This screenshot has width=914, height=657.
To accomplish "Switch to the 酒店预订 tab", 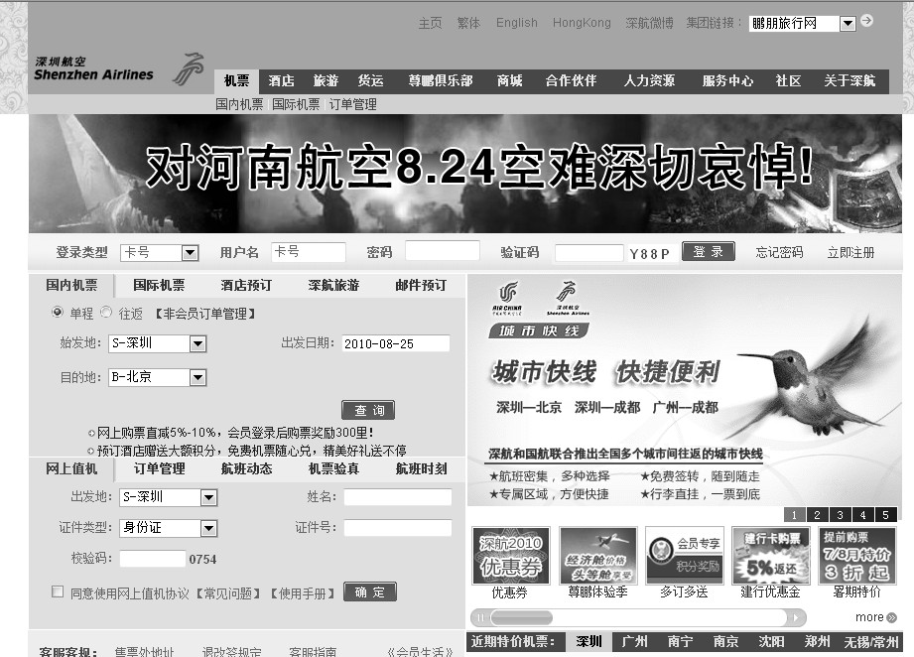I will pyautogui.click(x=246, y=285).
